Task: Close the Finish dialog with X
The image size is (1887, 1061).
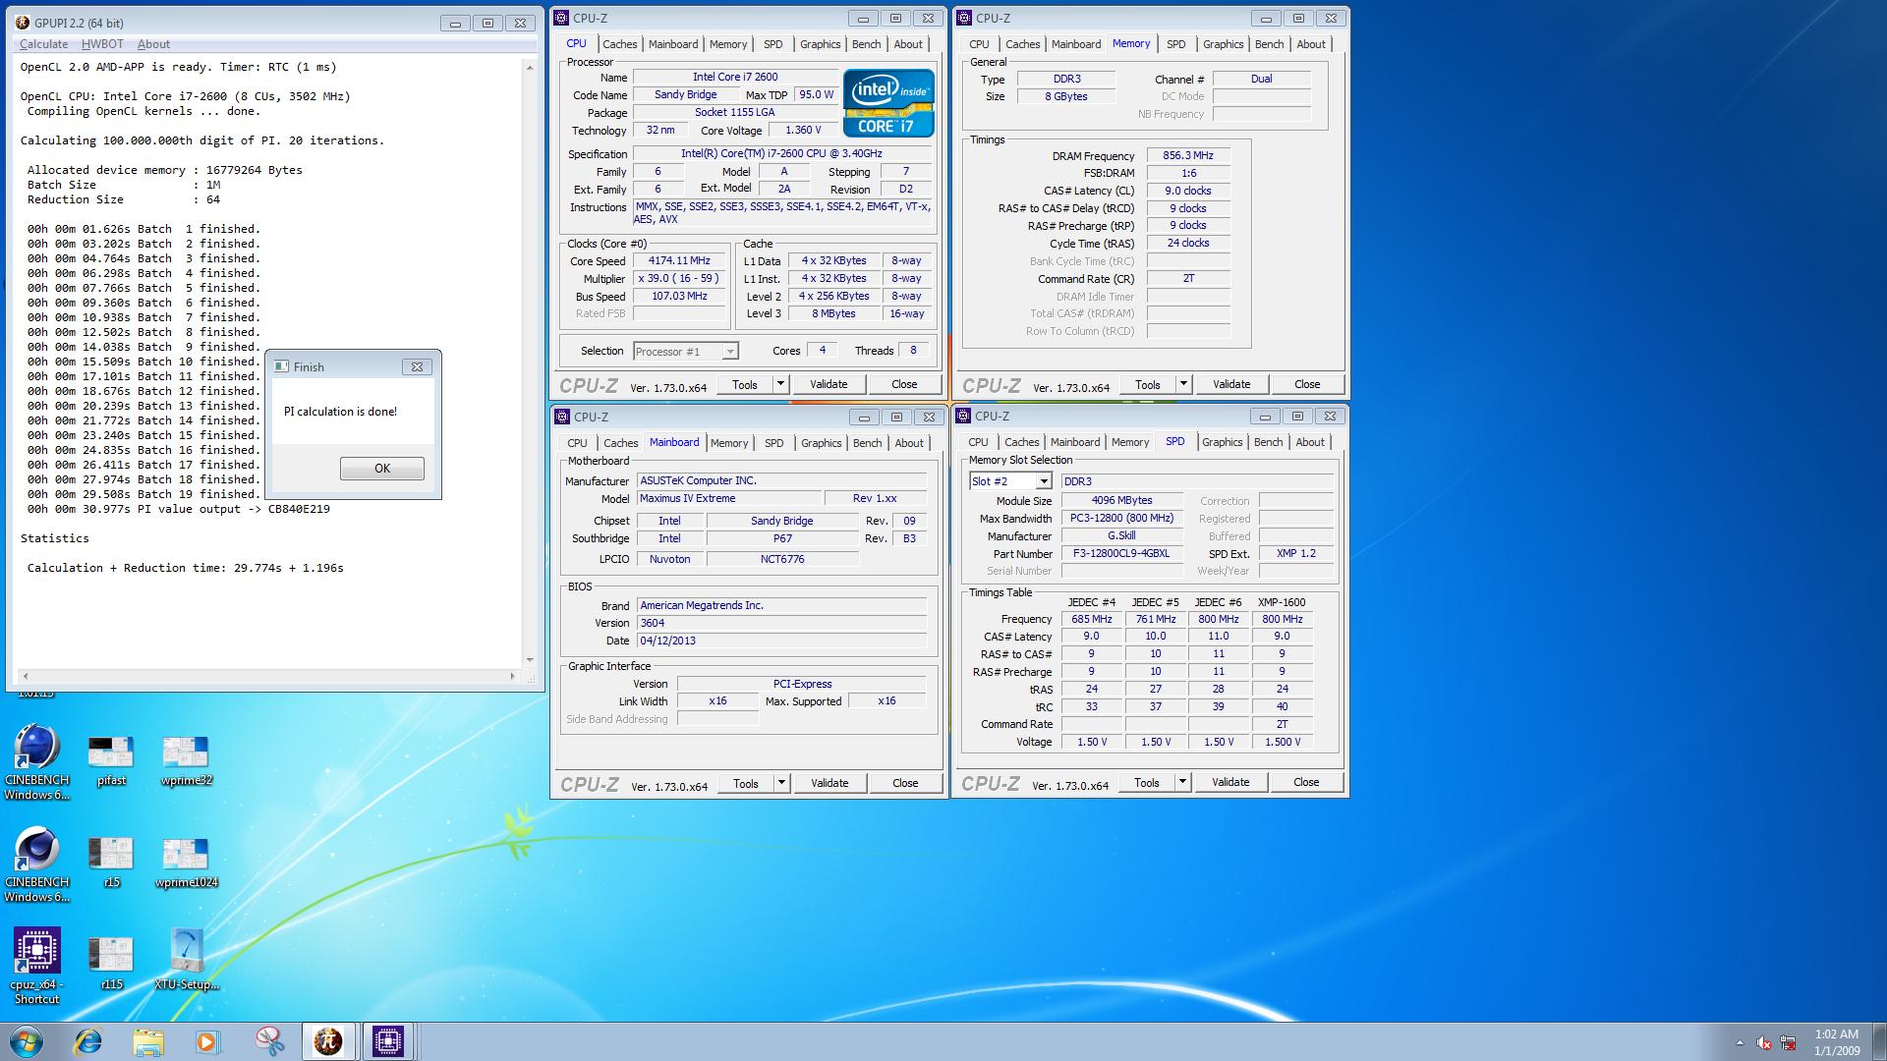Action: pyautogui.click(x=417, y=366)
